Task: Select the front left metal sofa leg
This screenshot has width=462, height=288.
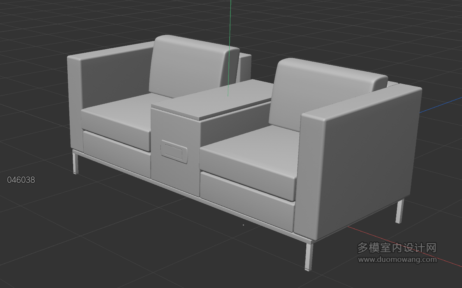Action: (76, 163)
